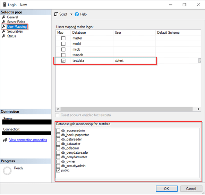Click the Script toolbar icon

point(56,14)
